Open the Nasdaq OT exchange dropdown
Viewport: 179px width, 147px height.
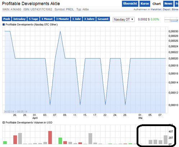124,19
